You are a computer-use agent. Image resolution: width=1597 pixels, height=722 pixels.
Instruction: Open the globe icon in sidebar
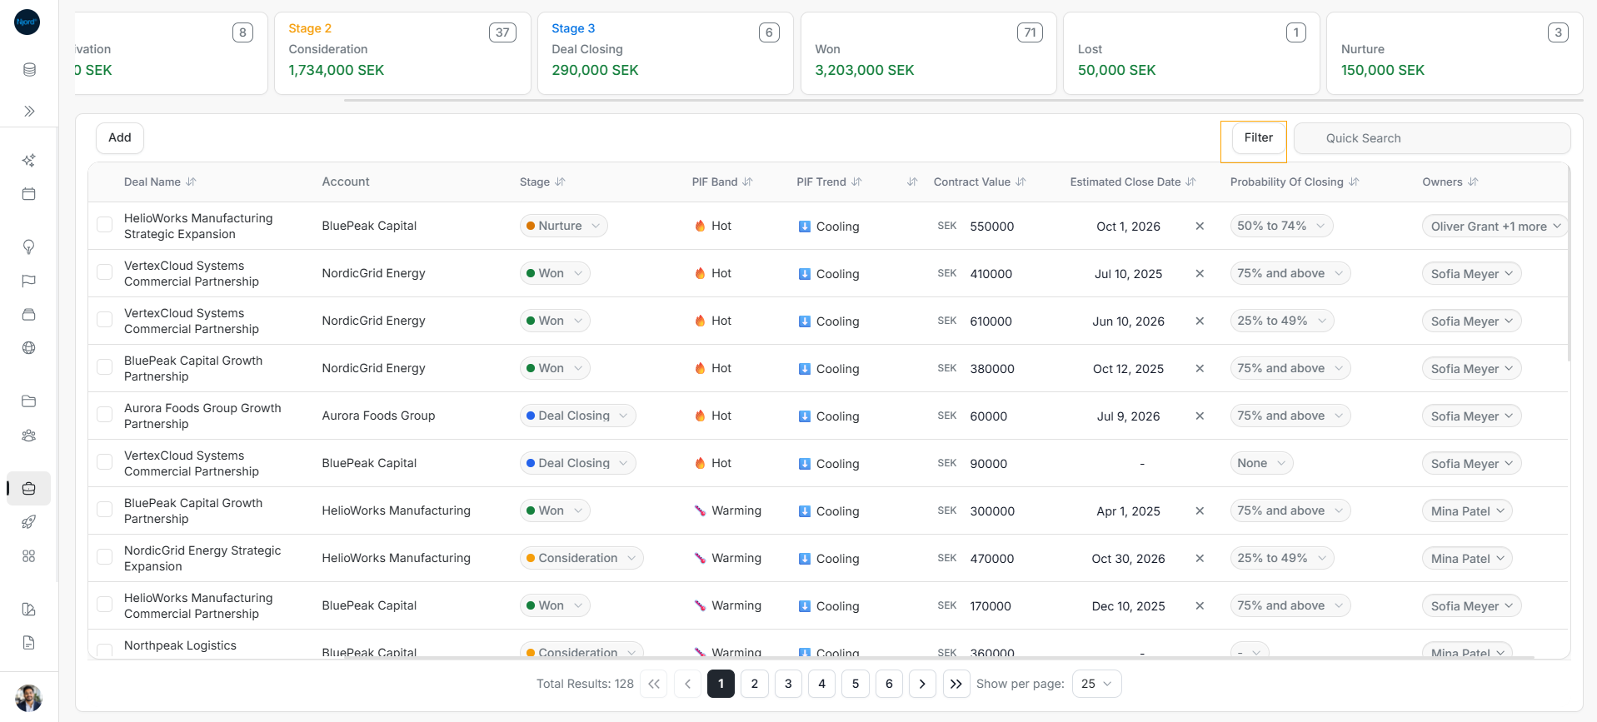click(29, 348)
